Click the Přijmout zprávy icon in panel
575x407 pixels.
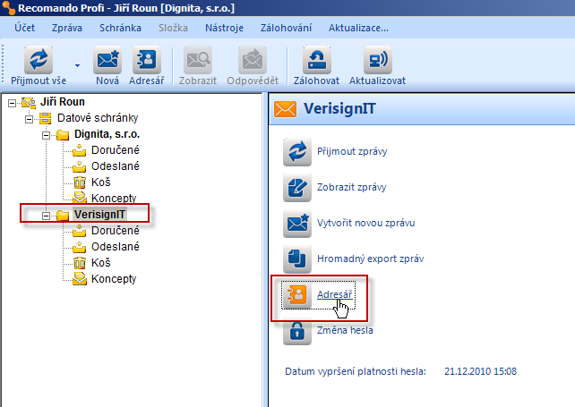tap(297, 152)
